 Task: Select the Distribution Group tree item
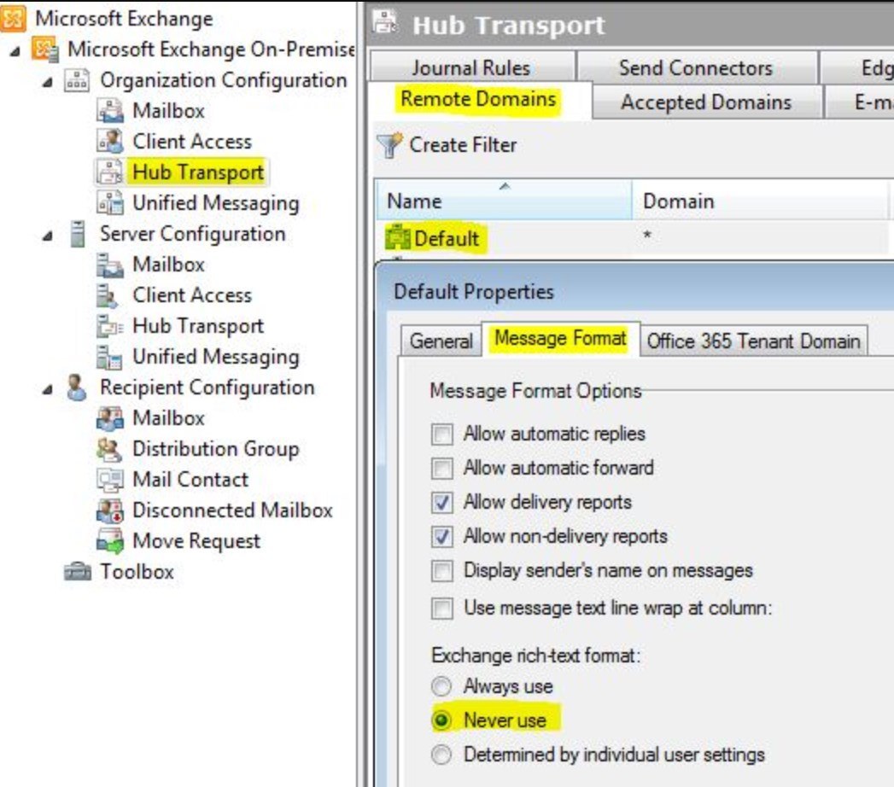(x=215, y=449)
